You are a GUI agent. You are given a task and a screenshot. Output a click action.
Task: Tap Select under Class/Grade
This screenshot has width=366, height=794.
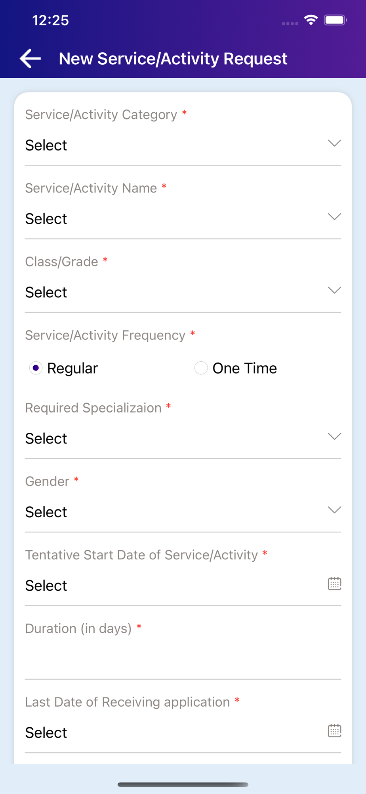tap(46, 292)
